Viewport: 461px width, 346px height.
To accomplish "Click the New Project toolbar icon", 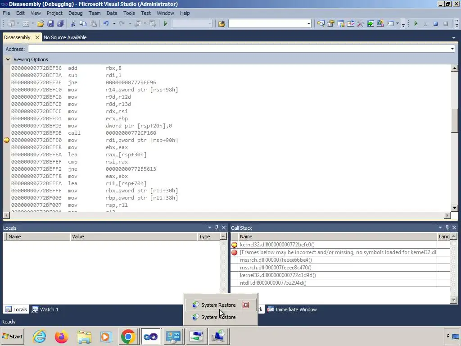I will point(11,23).
